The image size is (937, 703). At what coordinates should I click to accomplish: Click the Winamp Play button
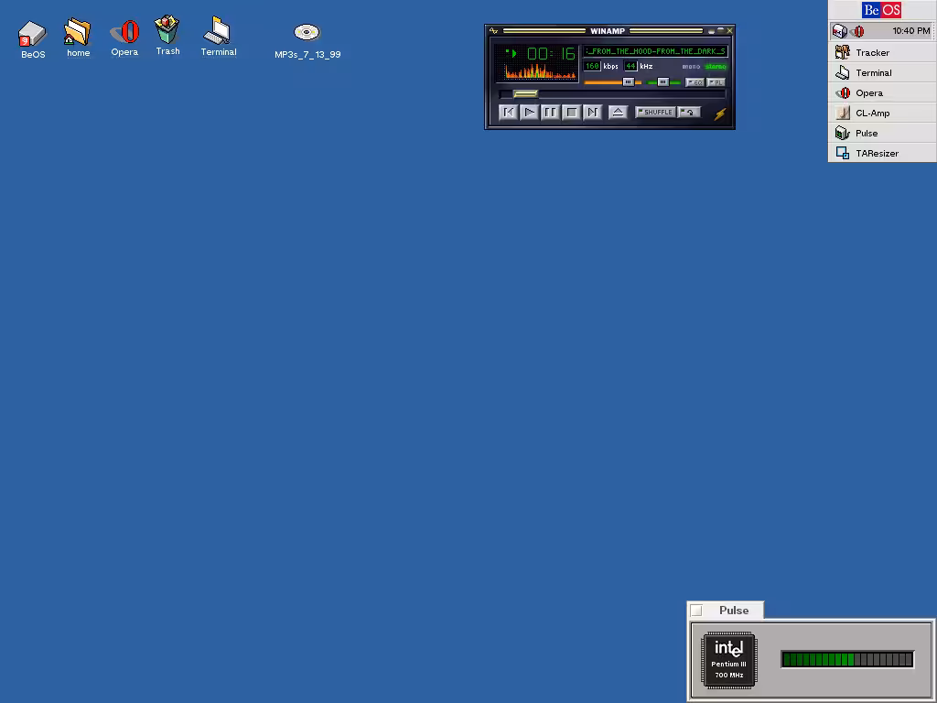point(529,113)
